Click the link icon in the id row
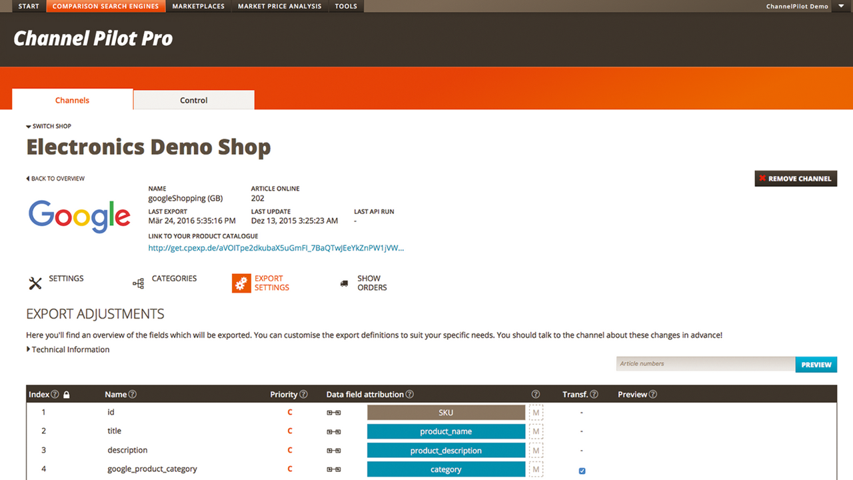853x480 pixels. click(333, 413)
